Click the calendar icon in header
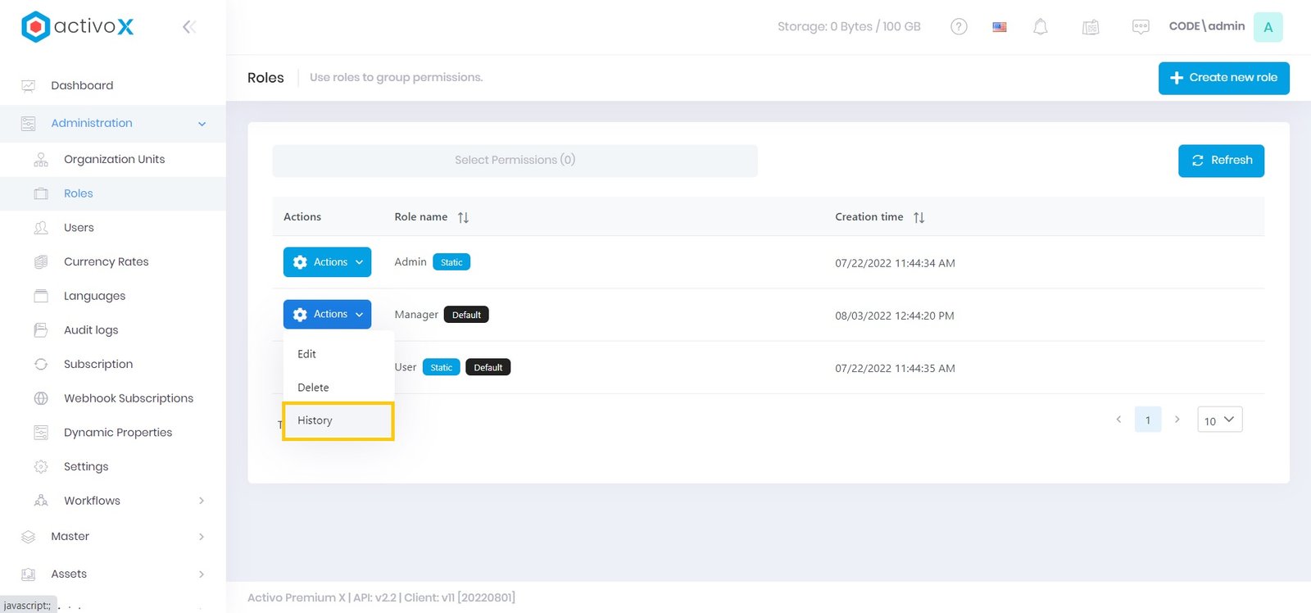The width and height of the screenshot is (1311, 613). point(1090,27)
